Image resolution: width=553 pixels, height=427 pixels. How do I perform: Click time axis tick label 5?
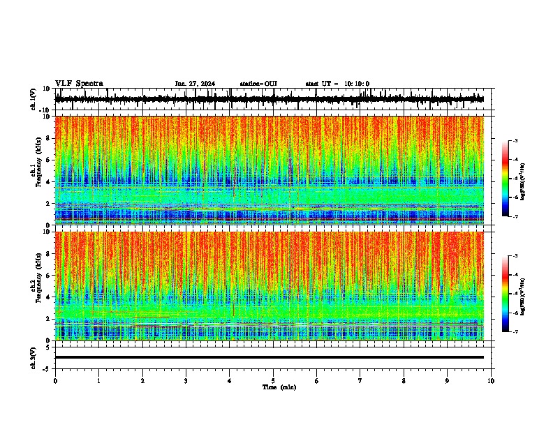tap(273, 381)
